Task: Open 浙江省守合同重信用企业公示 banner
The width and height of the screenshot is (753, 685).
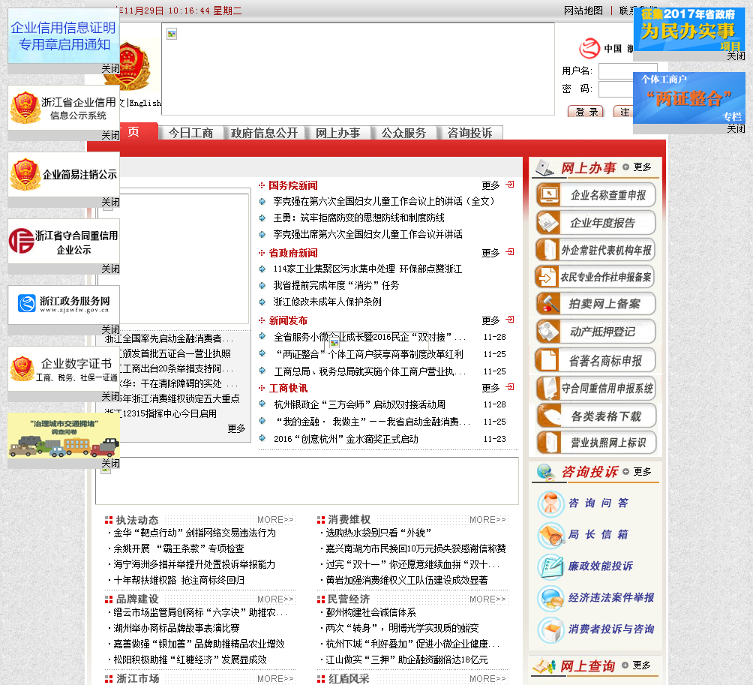Action: [64, 241]
